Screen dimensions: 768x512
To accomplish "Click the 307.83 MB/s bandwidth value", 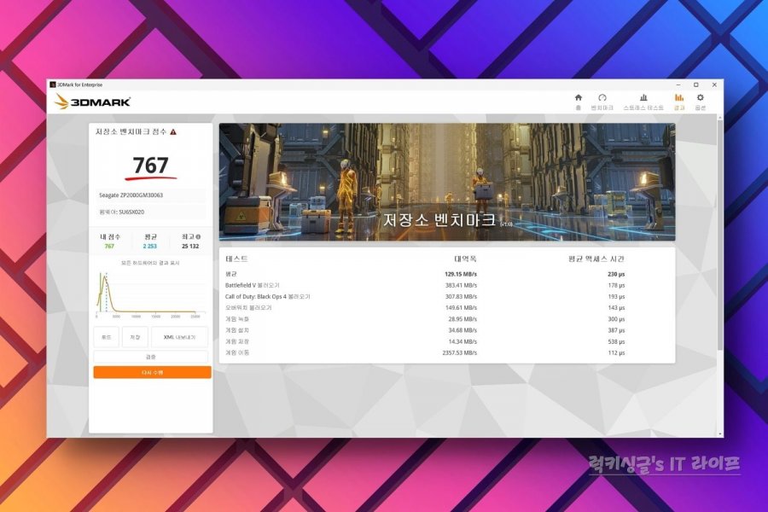I will (461, 296).
